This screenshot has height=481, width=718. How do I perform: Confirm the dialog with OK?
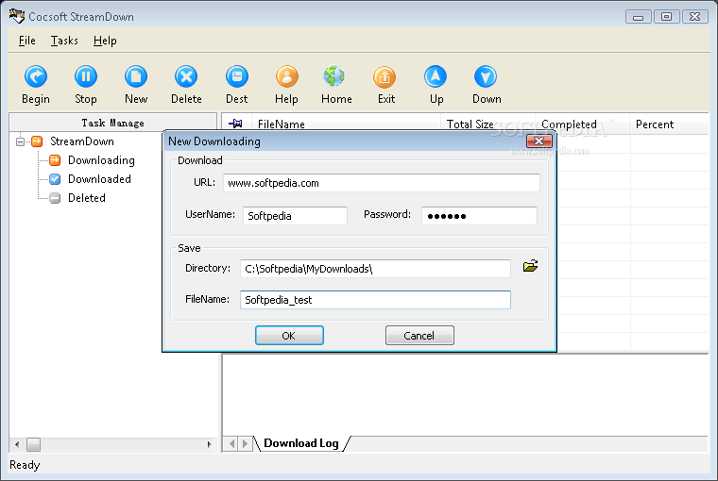(x=289, y=336)
